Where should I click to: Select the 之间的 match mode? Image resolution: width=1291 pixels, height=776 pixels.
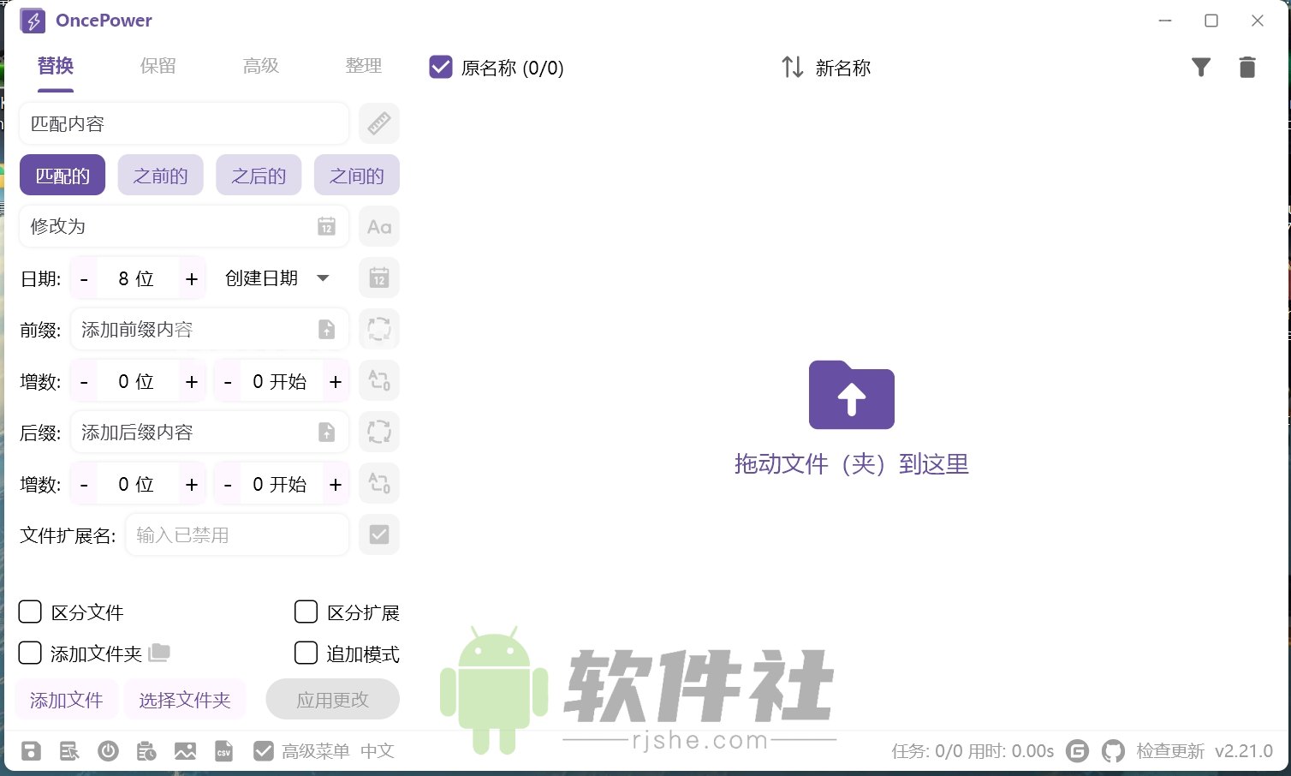357,176
